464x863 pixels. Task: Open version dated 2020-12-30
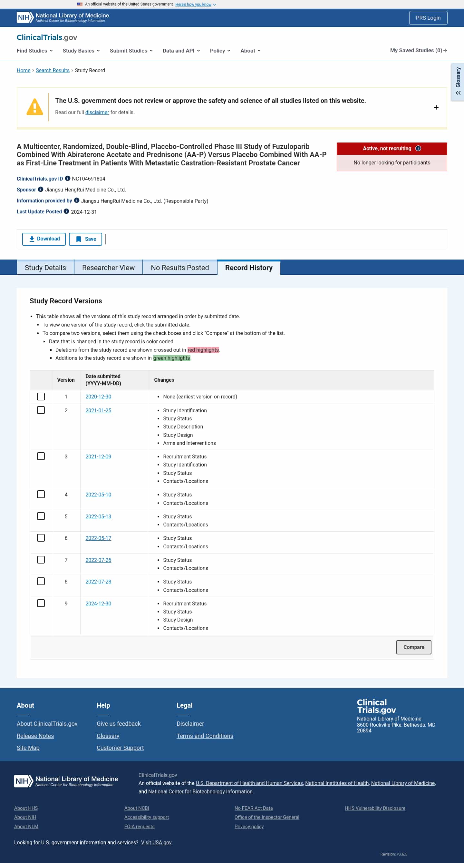[98, 397]
